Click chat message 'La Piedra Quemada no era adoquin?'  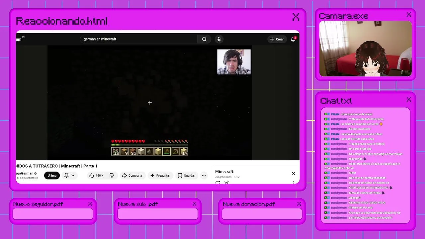(370, 218)
